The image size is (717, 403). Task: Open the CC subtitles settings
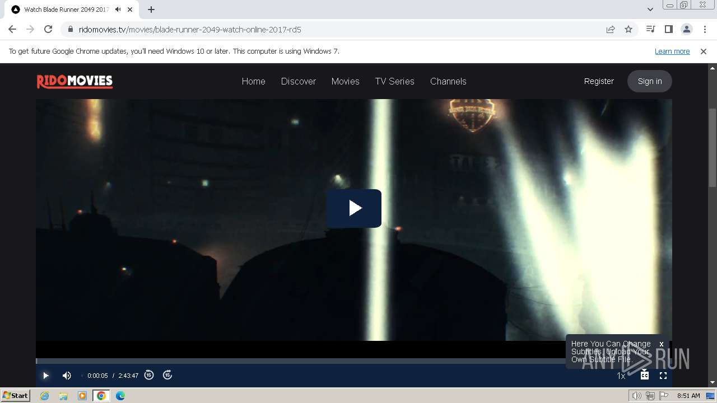pos(645,376)
